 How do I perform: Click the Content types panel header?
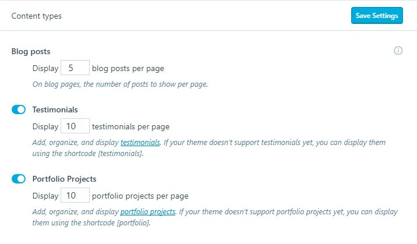pyautogui.click(x=37, y=16)
